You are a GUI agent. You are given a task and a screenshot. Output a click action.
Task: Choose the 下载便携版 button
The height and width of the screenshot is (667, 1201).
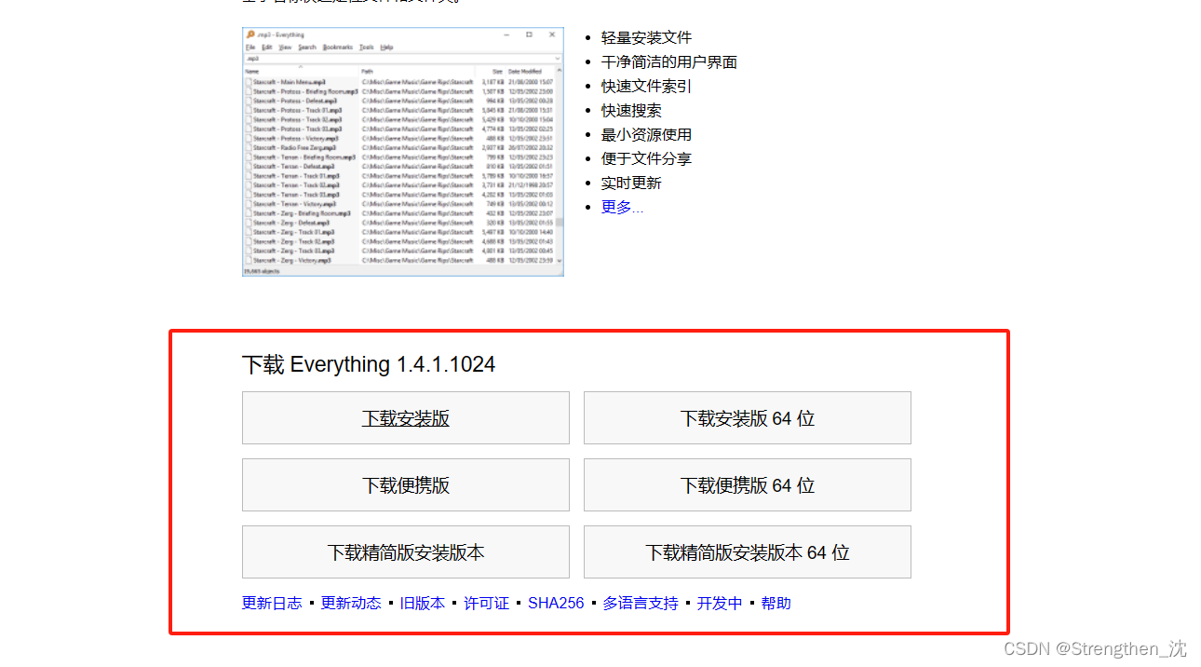[406, 485]
